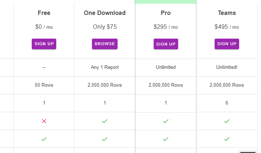
Task: Click the Free plan SIGN UP button
Action: (44, 44)
